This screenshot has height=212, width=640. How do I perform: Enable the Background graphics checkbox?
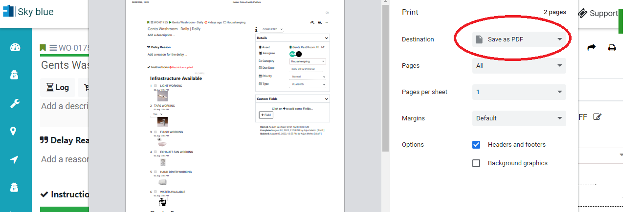coord(476,163)
